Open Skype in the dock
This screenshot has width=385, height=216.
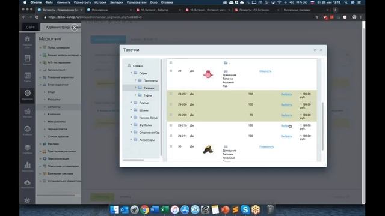(245, 209)
